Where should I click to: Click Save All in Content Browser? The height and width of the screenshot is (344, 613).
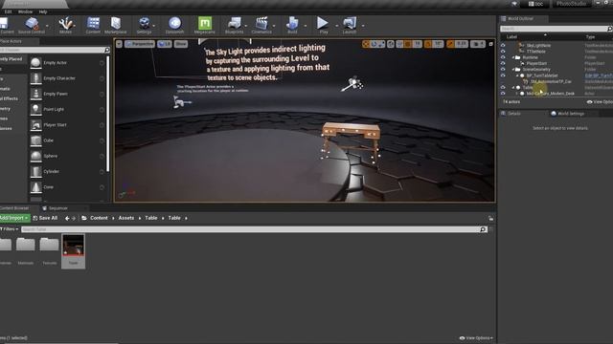(x=45, y=218)
